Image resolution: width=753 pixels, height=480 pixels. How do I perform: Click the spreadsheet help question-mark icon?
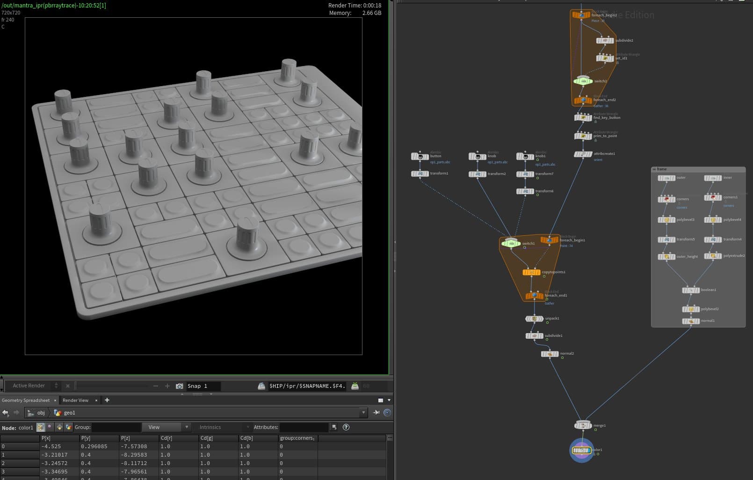tap(346, 427)
